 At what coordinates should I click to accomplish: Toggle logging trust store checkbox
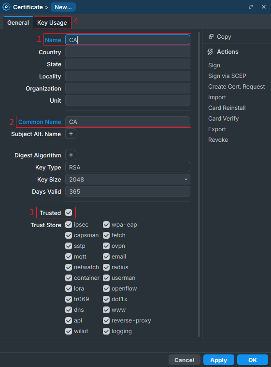point(106,331)
